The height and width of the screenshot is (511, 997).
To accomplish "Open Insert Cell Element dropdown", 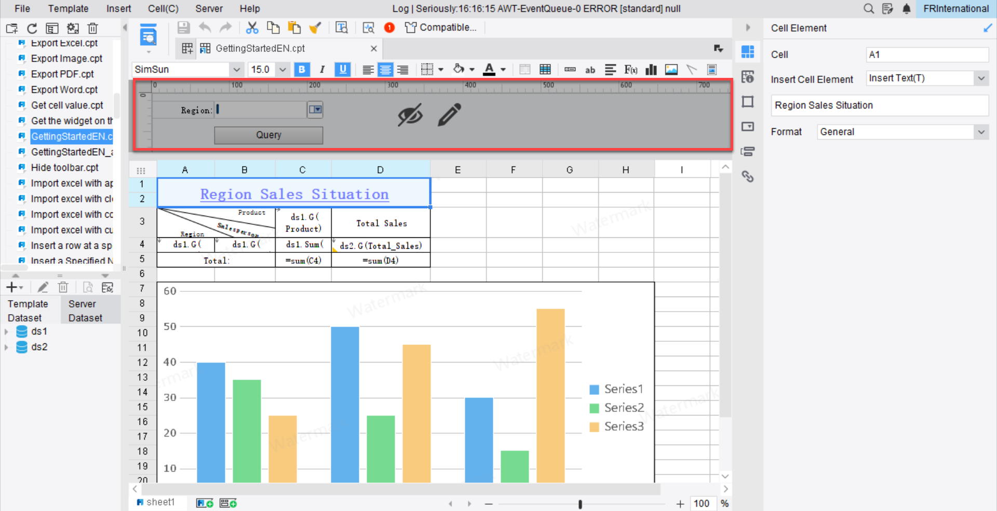I will pyautogui.click(x=981, y=78).
